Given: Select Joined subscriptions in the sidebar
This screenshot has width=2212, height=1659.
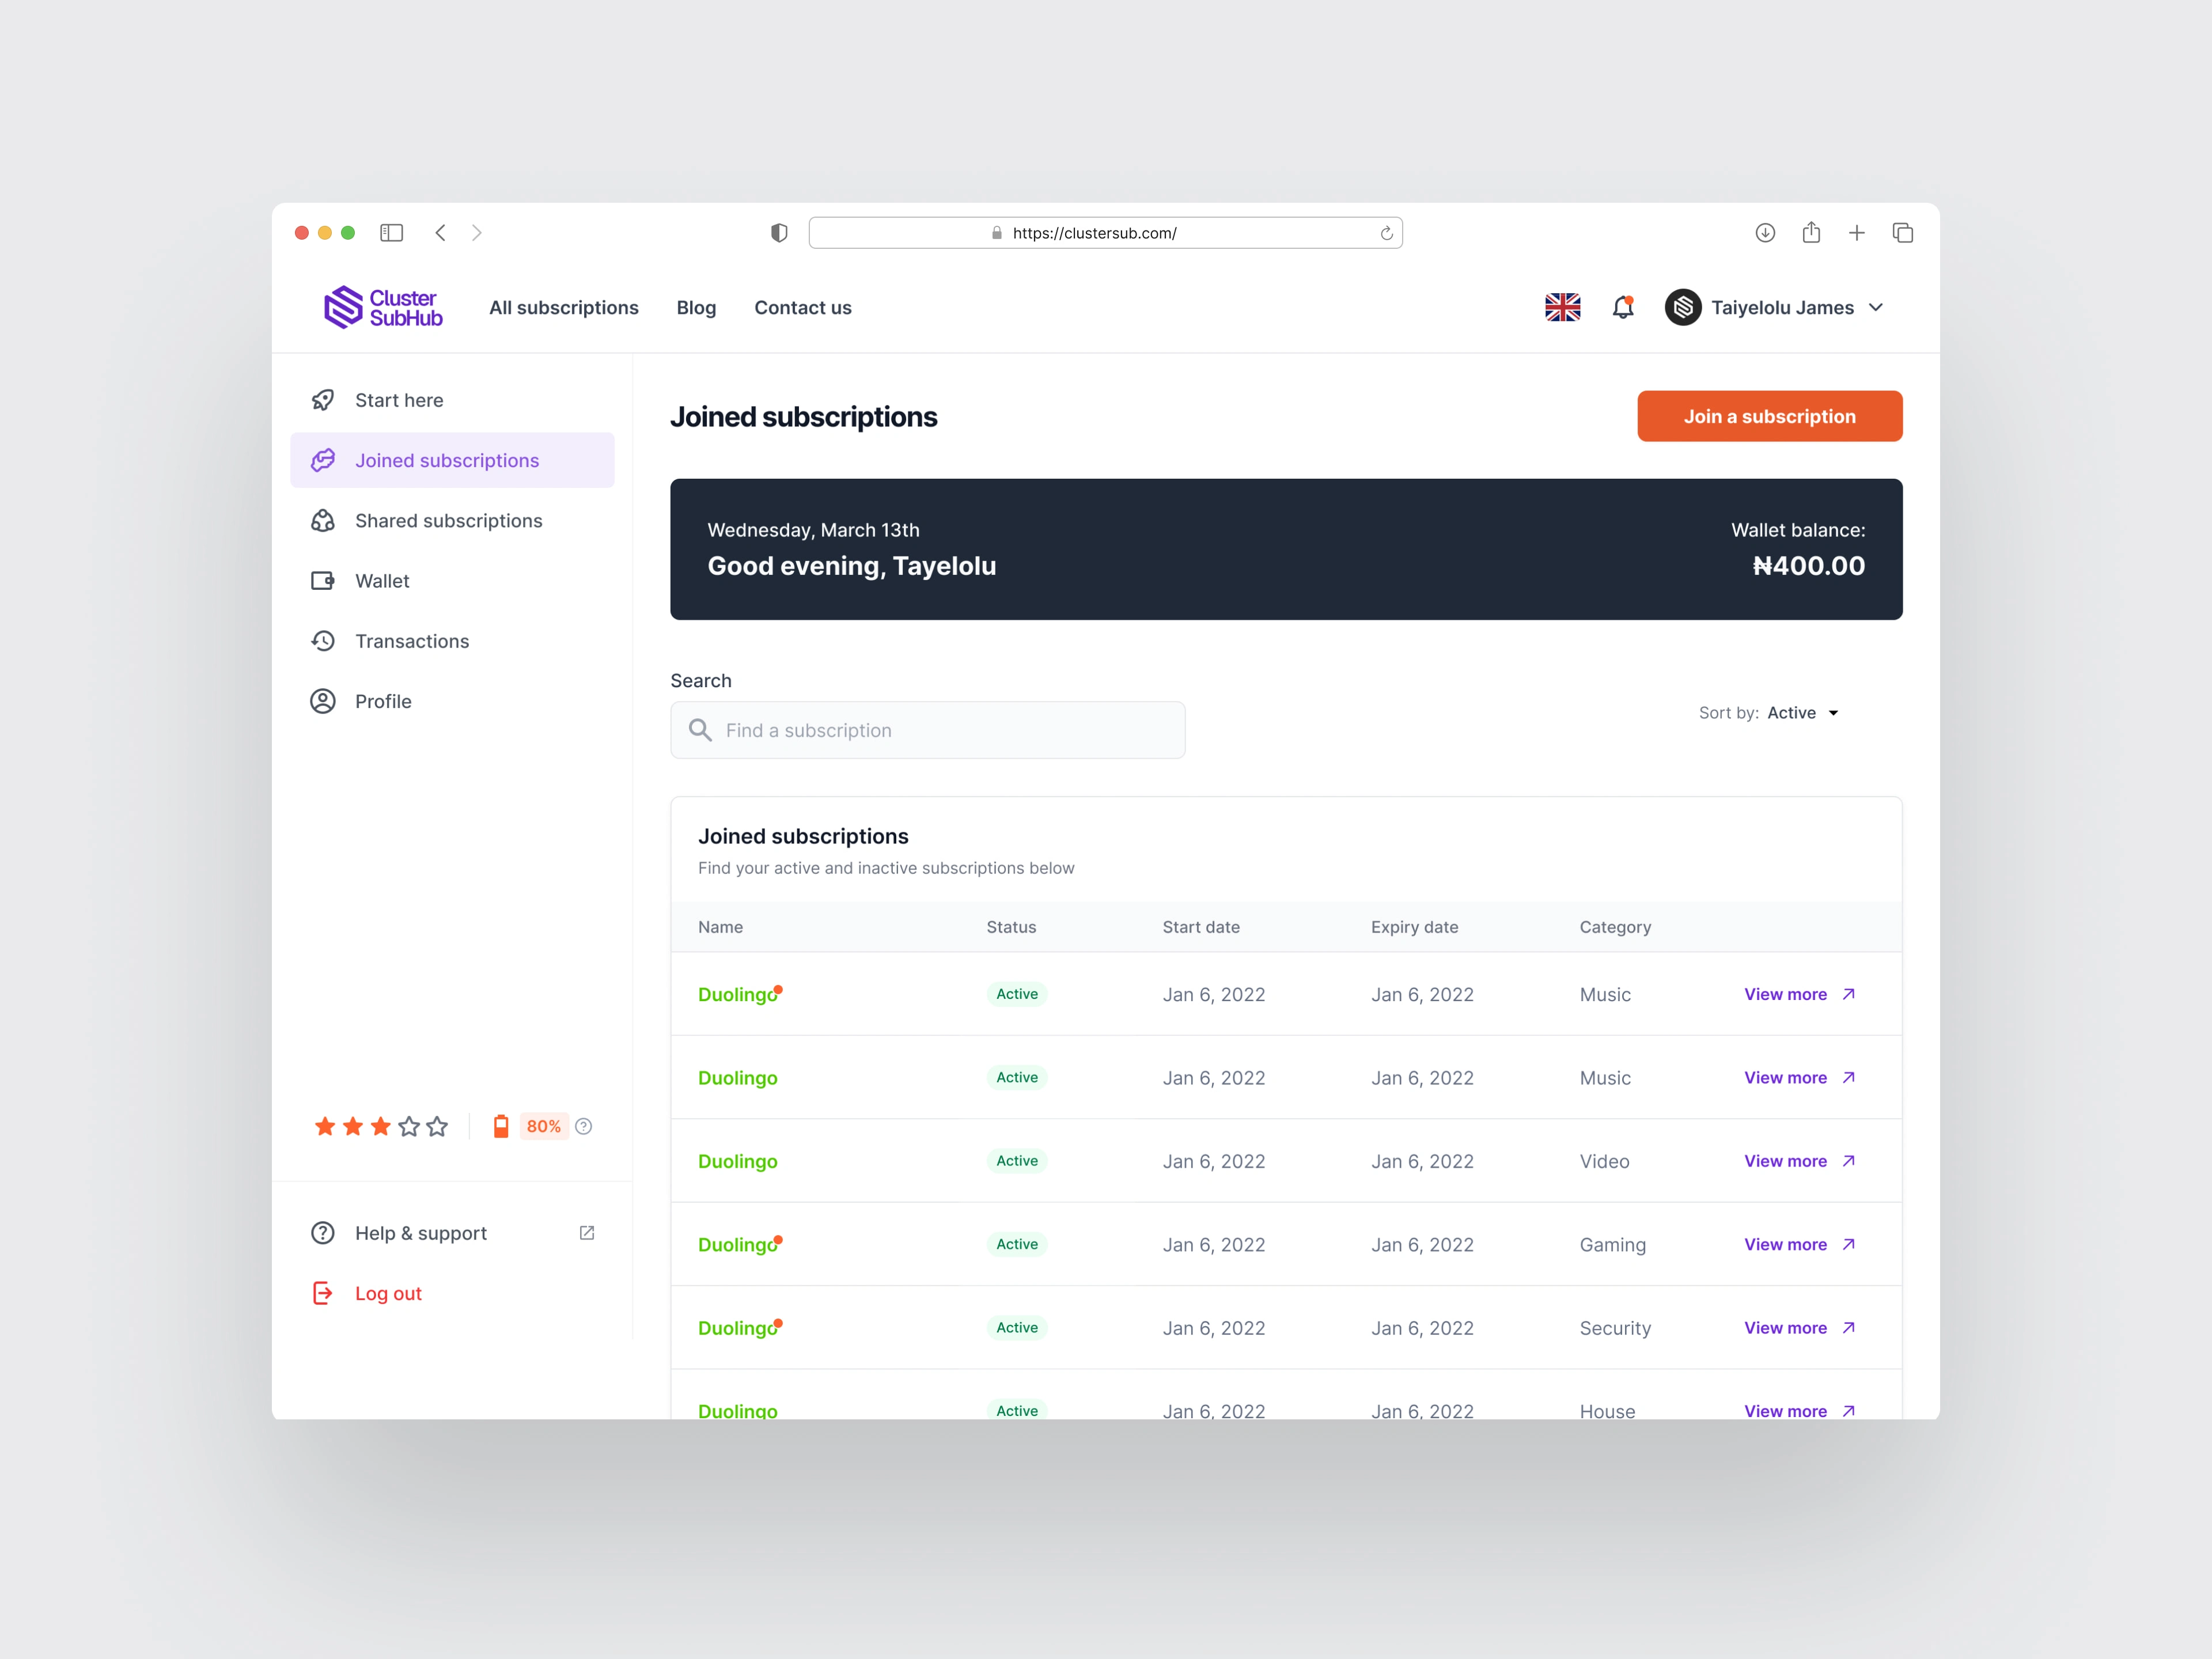Looking at the screenshot, I should pyautogui.click(x=452, y=460).
